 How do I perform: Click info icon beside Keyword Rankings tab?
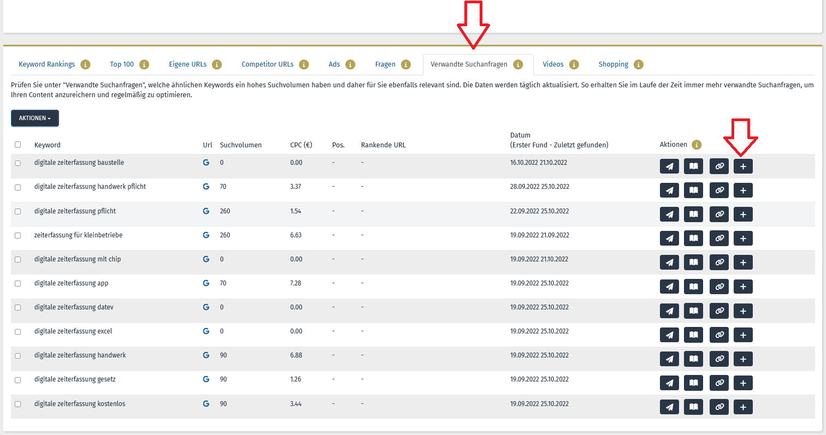coord(85,64)
